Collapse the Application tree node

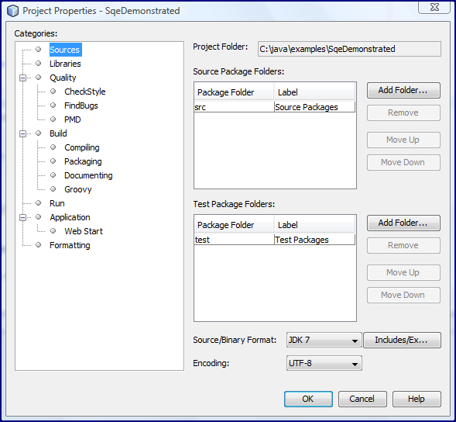[22, 218]
